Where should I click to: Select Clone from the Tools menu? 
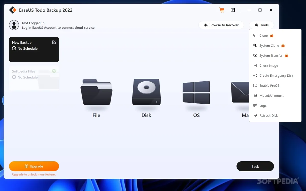tap(275, 35)
